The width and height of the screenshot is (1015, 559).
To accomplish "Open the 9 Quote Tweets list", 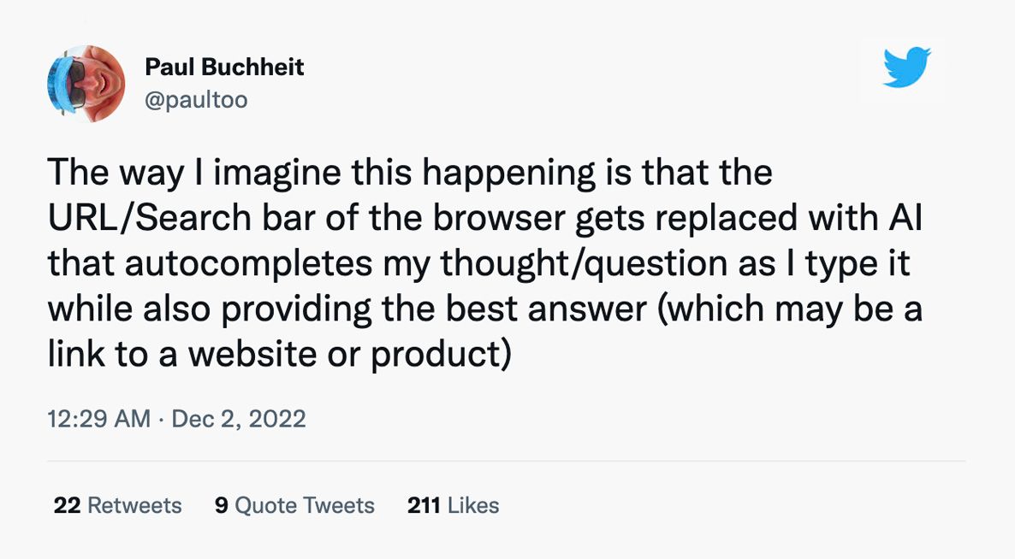I will coord(294,505).
